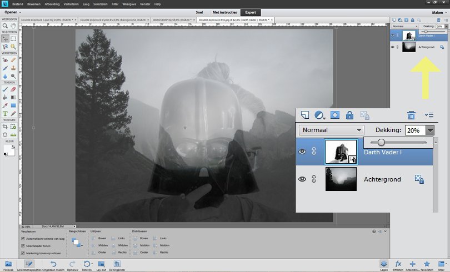This screenshot has height=272, width=450.
Task: Swap foreground and background colors
Action: click(x=13, y=147)
